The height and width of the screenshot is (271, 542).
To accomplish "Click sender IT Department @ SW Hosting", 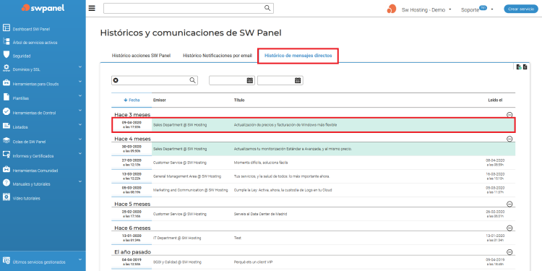I will click(177, 238).
